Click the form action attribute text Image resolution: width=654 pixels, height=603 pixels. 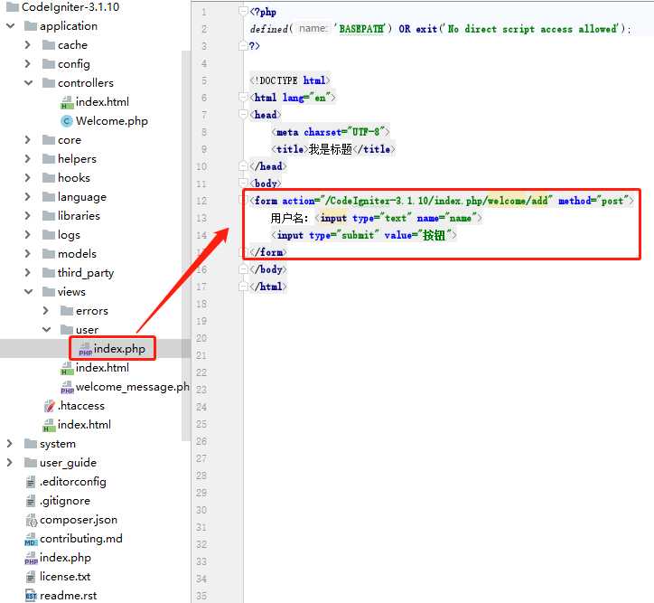click(x=417, y=201)
